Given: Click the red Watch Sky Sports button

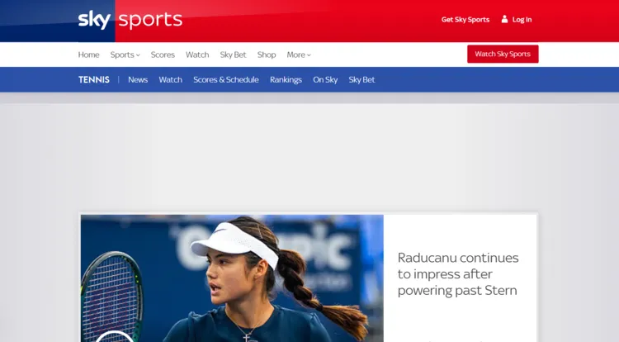Looking at the screenshot, I should coord(503,54).
